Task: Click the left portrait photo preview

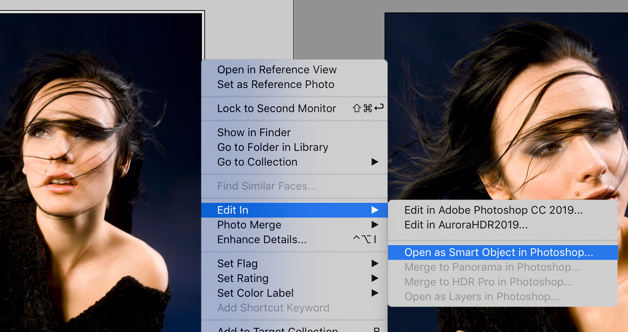Action: [x=98, y=176]
